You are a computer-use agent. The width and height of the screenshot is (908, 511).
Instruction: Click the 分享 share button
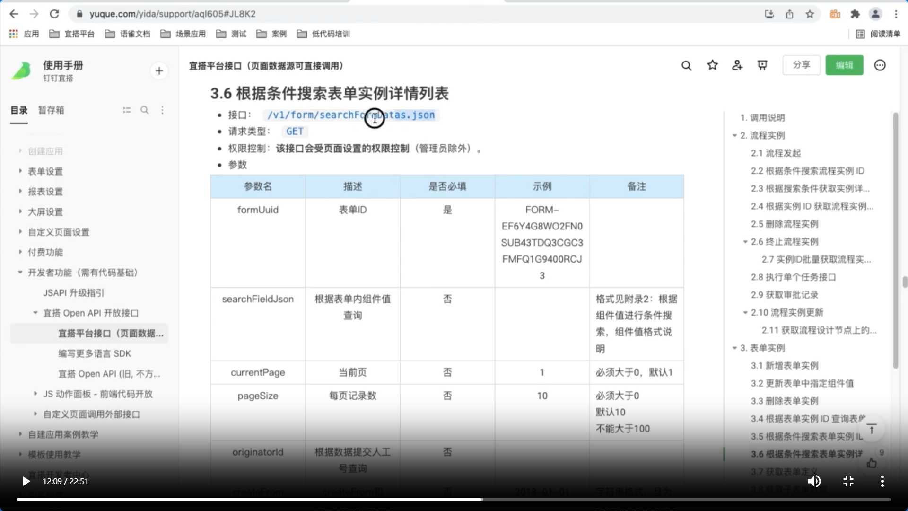[x=801, y=65]
